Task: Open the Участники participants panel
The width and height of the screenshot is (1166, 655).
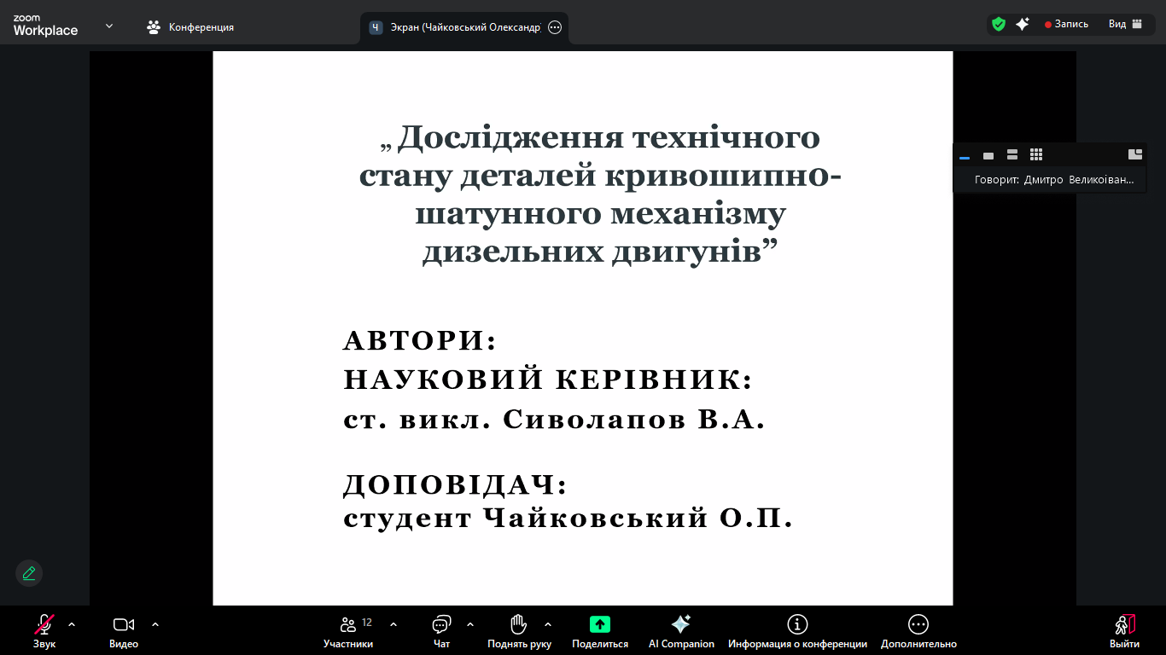Action: click(x=348, y=631)
